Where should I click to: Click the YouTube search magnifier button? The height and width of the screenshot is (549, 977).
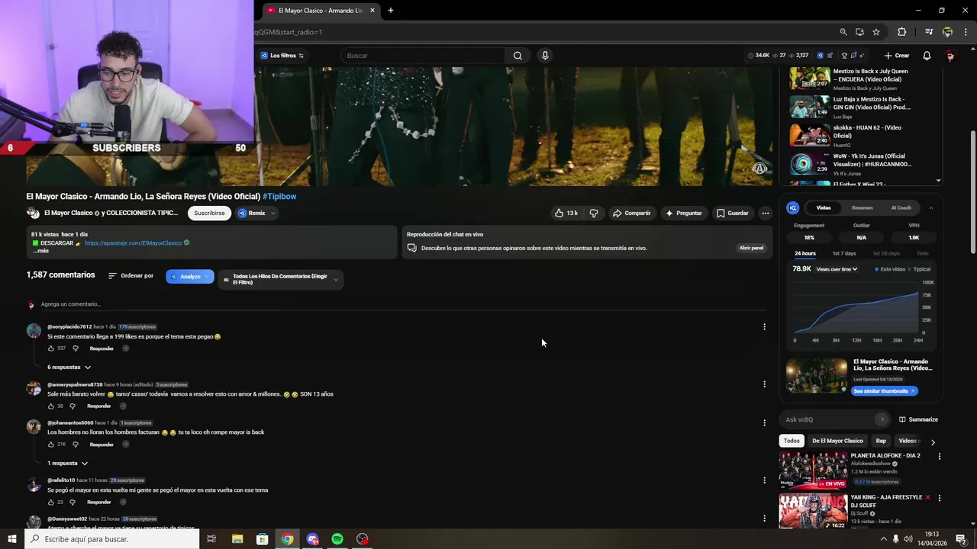pos(518,56)
